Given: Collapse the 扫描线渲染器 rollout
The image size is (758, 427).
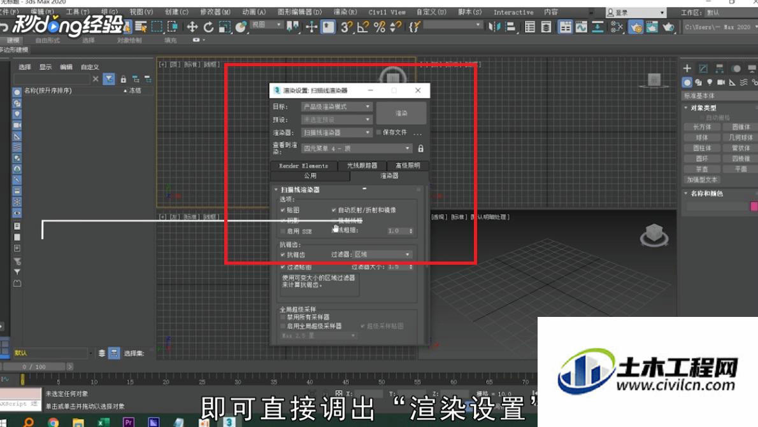Looking at the screenshot, I should pyautogui.click(x=276, y=190).
